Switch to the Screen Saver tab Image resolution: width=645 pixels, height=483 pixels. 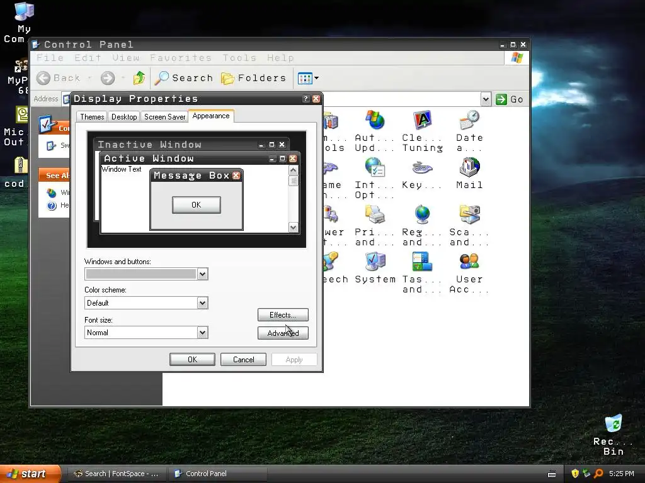(x=164, y=116)
